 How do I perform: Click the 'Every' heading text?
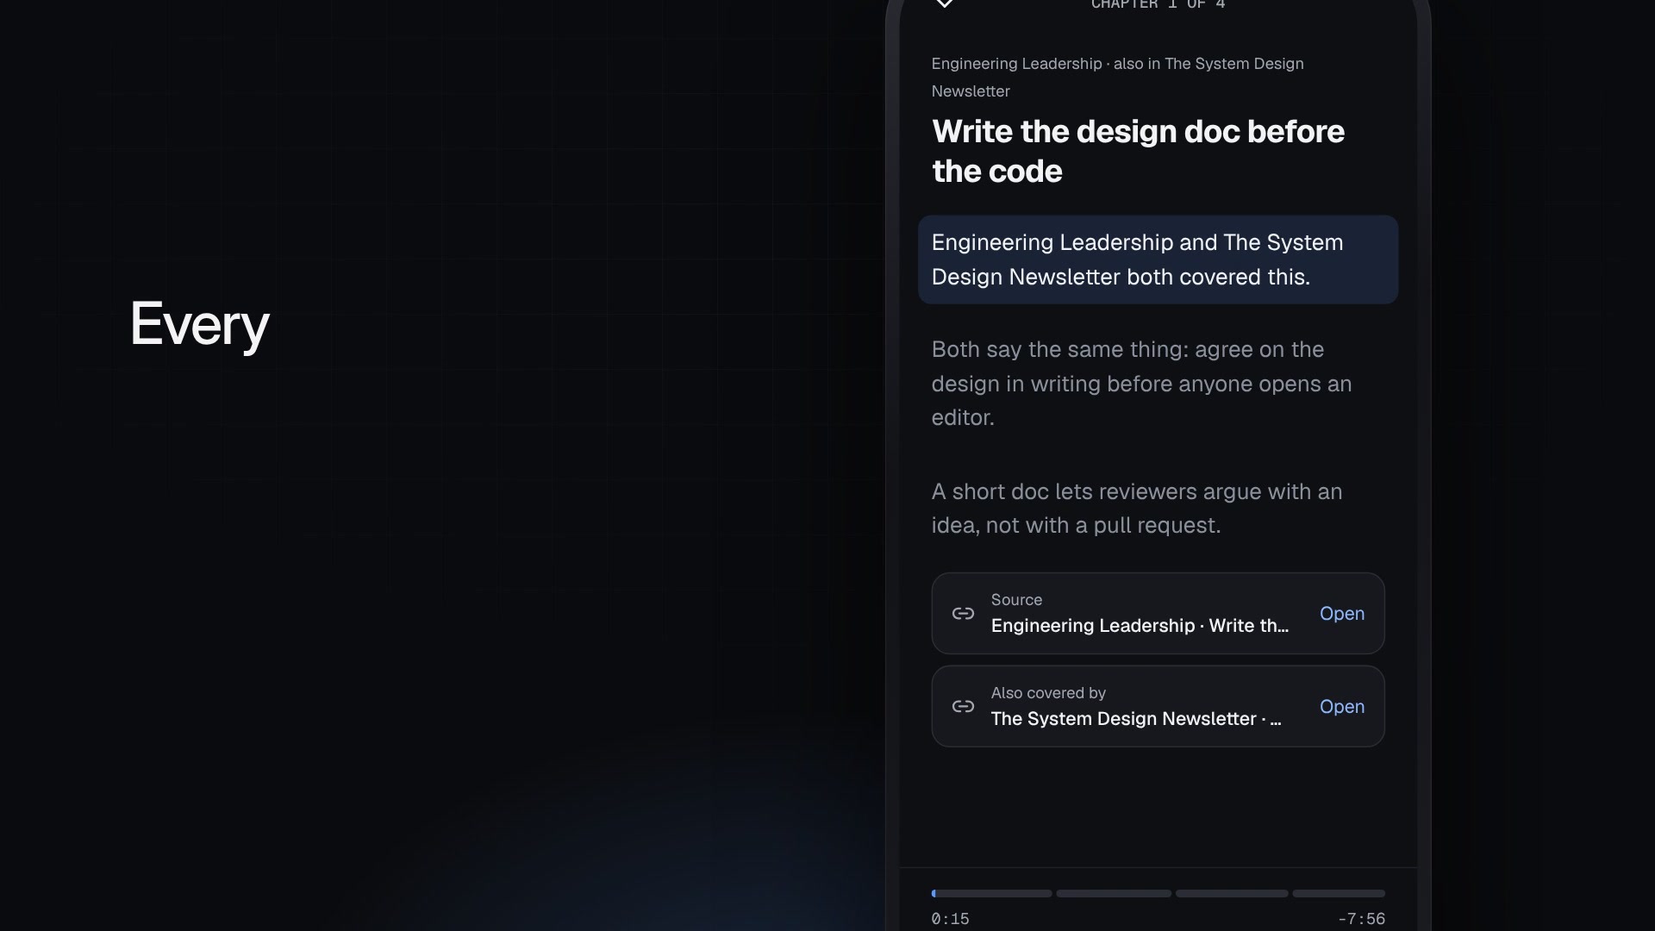199,325
